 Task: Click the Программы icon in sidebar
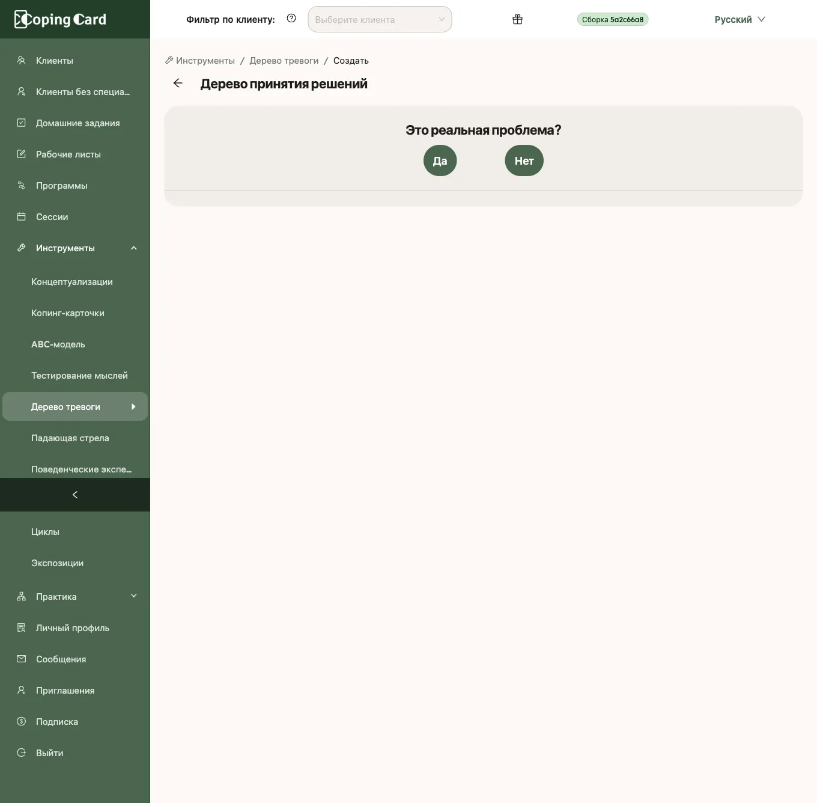click(22, 185)
